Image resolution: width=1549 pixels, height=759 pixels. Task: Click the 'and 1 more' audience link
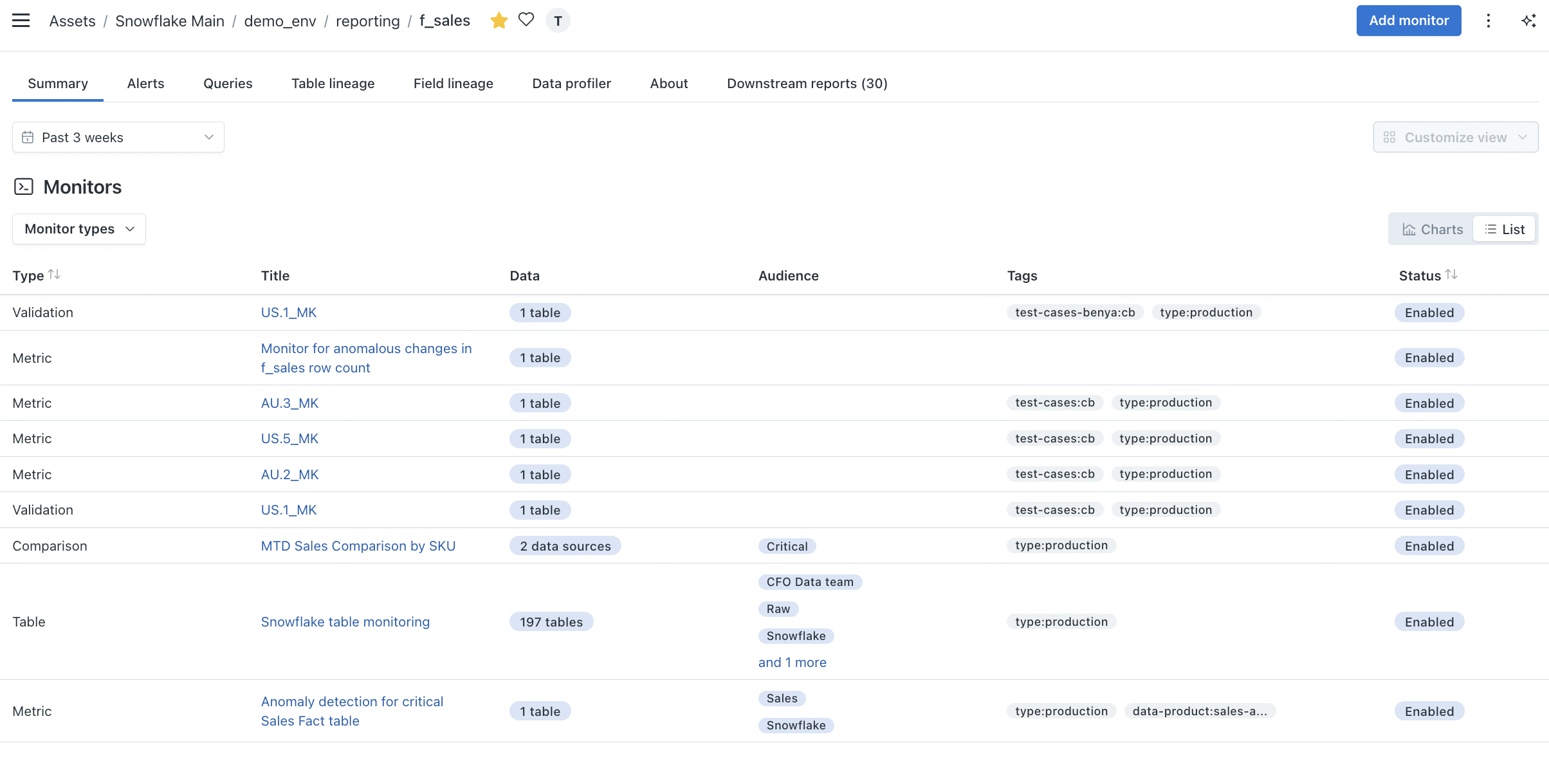(792, 662)
